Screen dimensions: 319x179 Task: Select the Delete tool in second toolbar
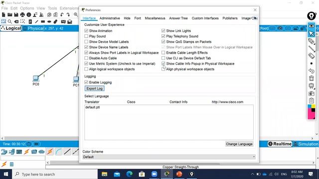pos(16,21)
